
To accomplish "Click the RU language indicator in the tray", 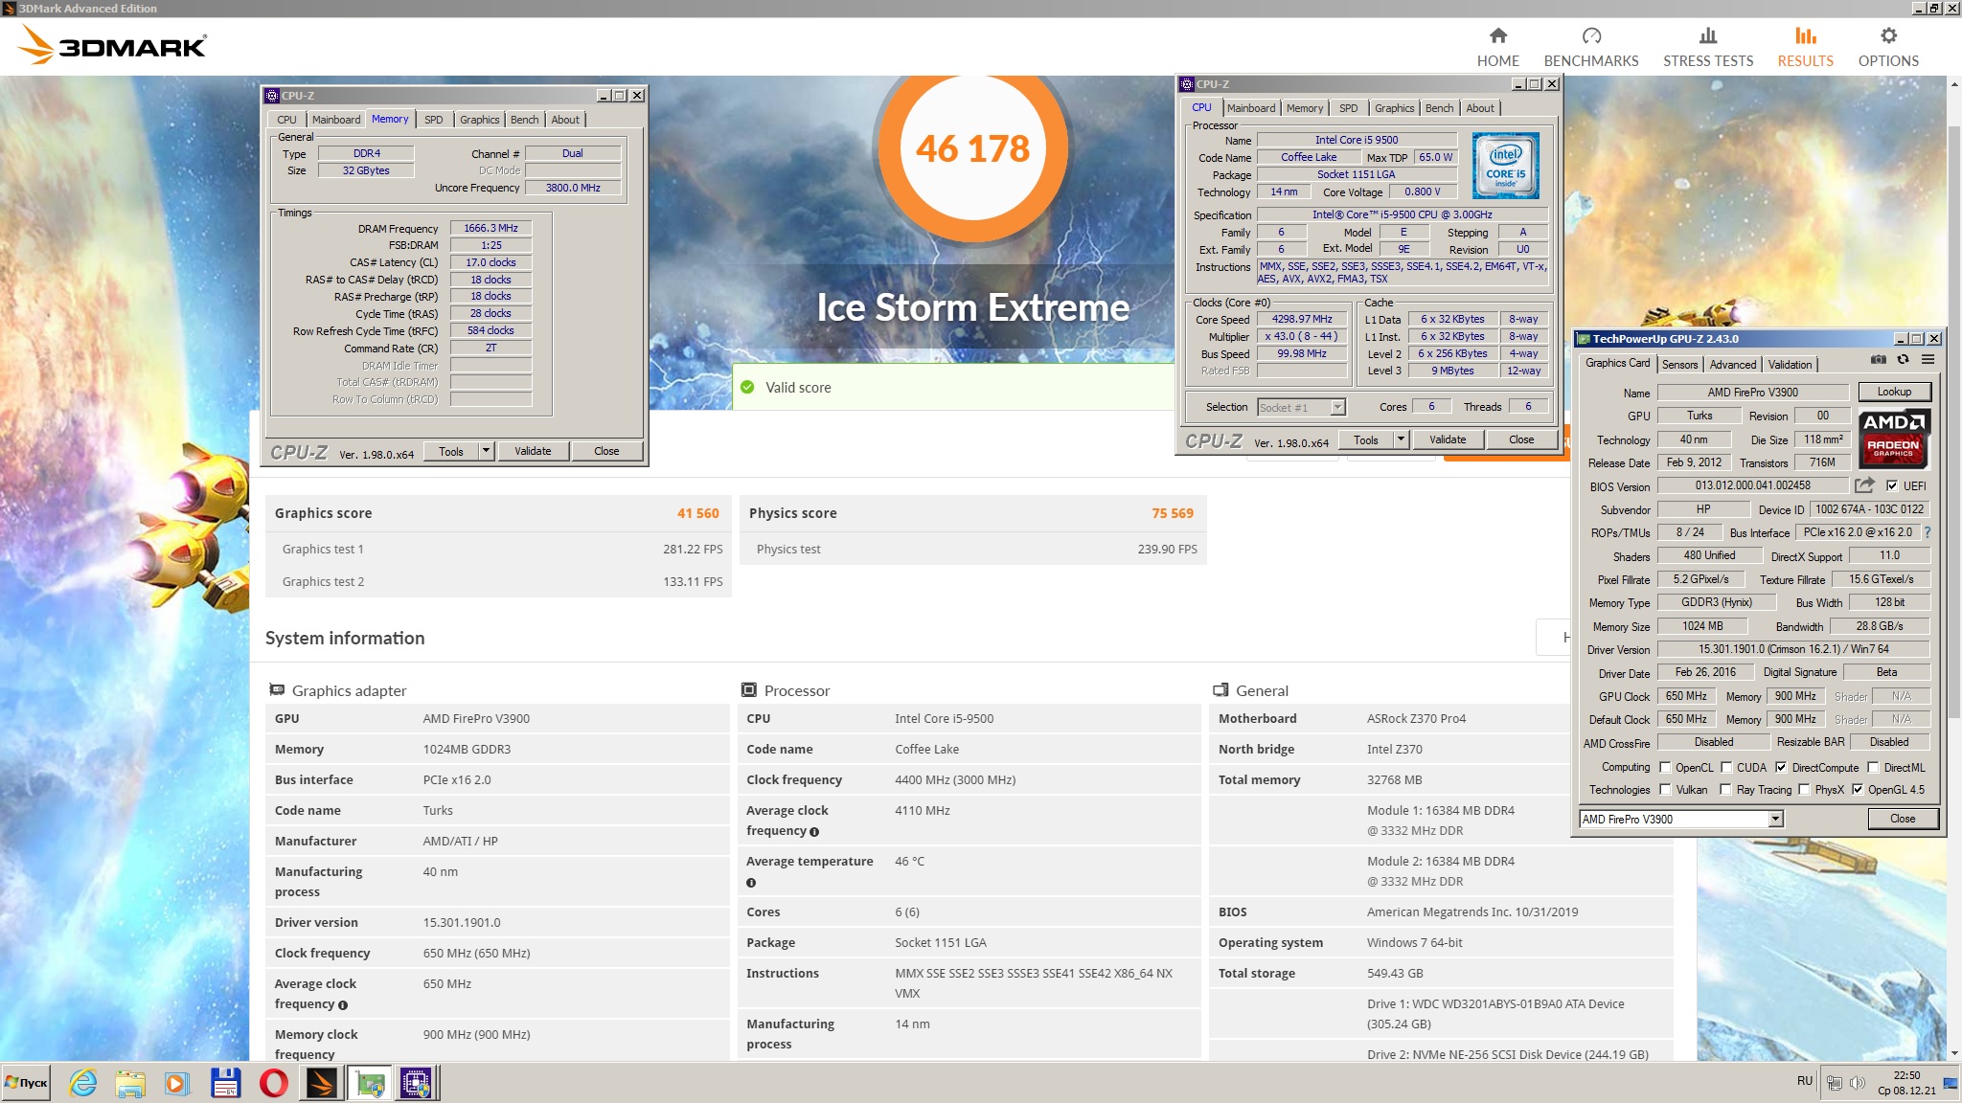I will tap(1805, 1081).
